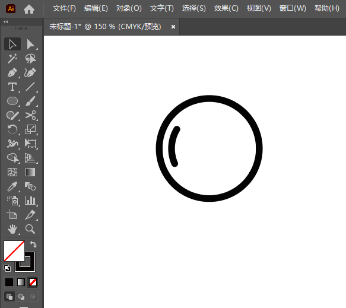Open the 编辑(E) menu

pyautogui.click(x=96, y=8)
